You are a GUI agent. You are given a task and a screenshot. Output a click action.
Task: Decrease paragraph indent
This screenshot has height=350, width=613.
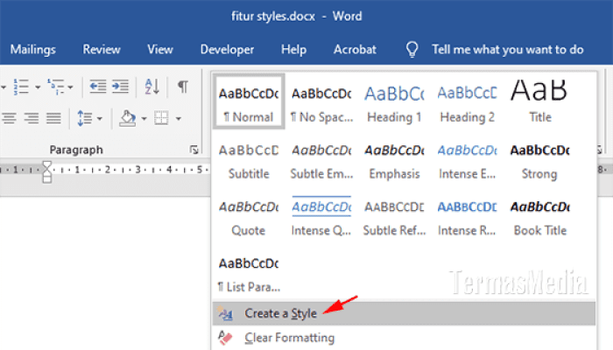click(97, 87)
